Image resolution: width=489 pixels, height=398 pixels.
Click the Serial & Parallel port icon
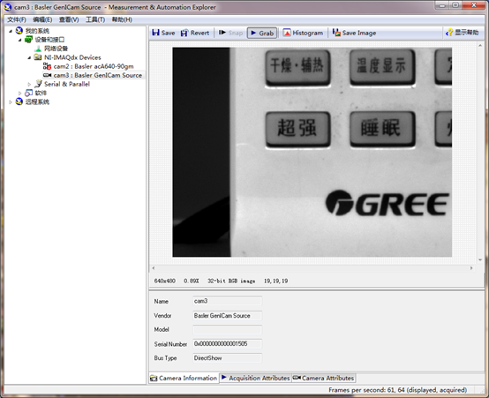[x=38, y=84]
